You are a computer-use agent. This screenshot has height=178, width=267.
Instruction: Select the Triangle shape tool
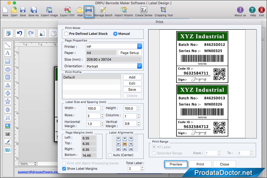point(8,85)
